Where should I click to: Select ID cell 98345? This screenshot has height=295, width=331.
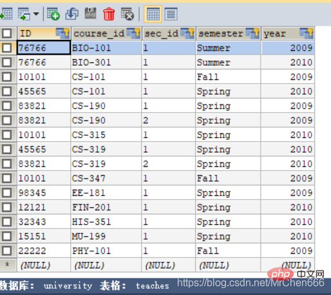pos(44,193)
